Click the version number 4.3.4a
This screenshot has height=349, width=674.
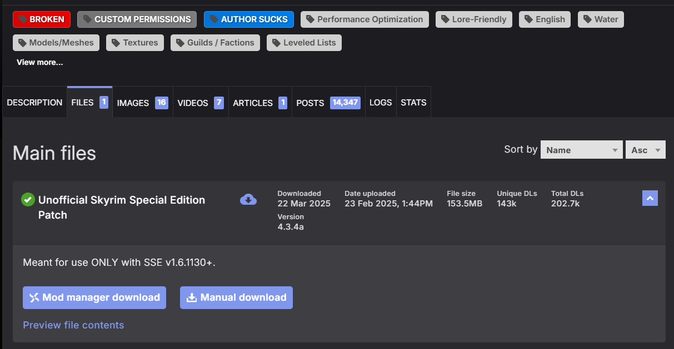[291, 226]
